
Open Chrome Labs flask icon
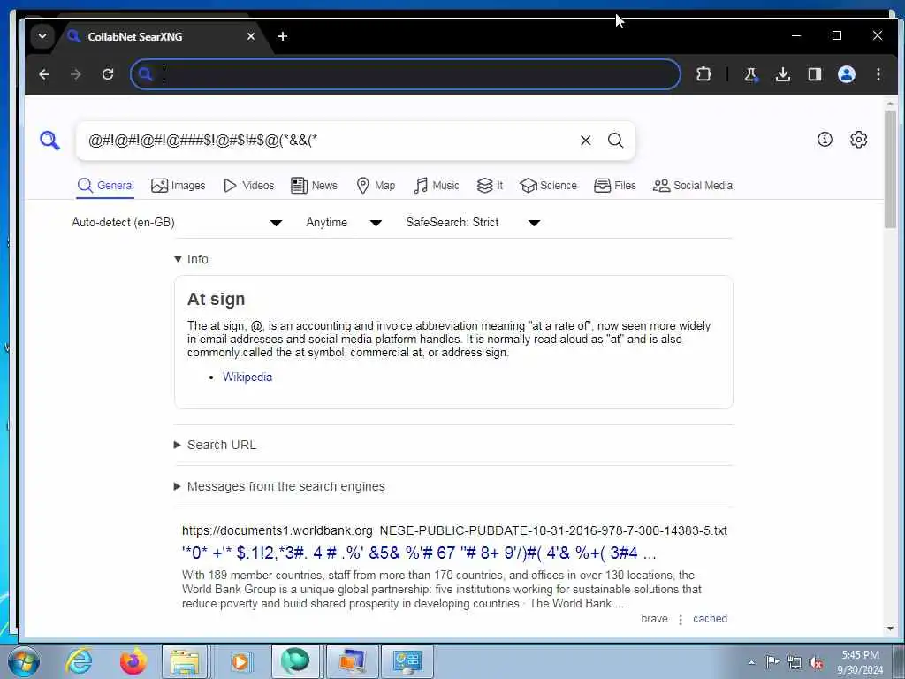(751, 74)
